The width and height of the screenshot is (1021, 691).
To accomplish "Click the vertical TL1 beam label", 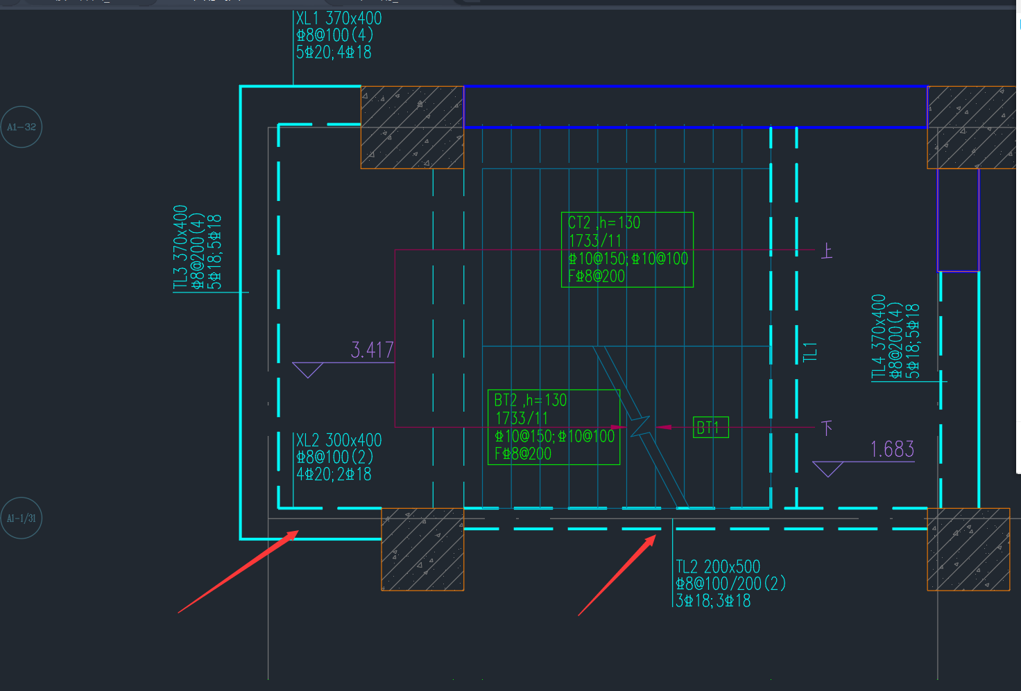I will tap(810, 352).
